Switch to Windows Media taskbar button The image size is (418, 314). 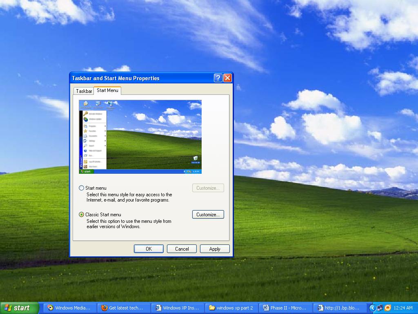tap(70, 308)
